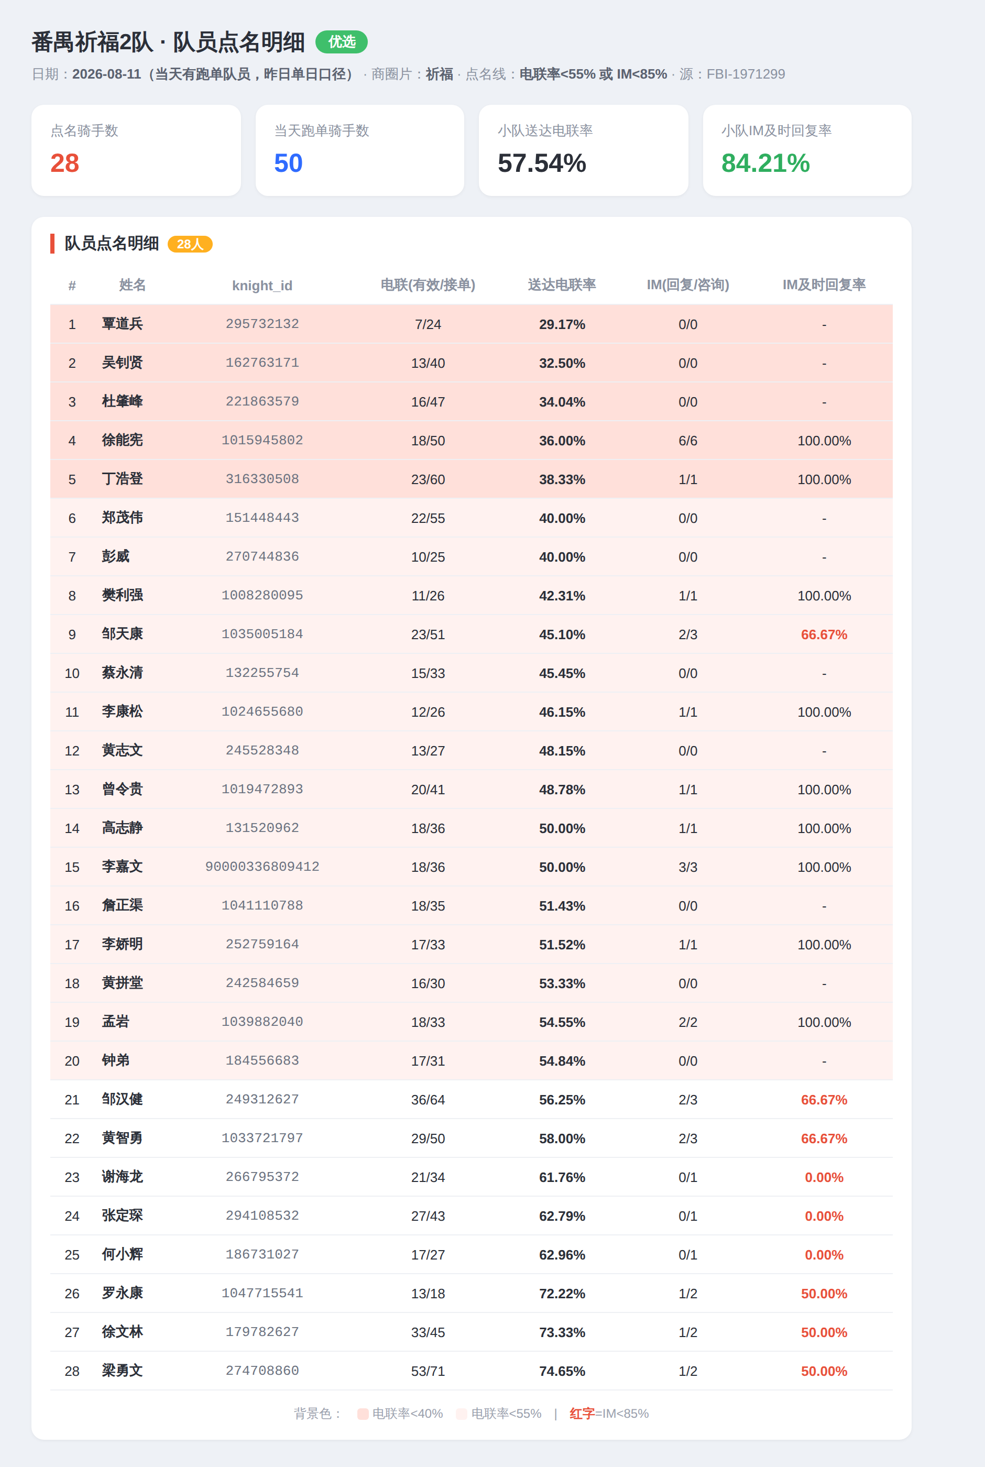985x1467 pixels.
Task: Click the red 66.67% value for 邹天康
Action: click(824, 634)
